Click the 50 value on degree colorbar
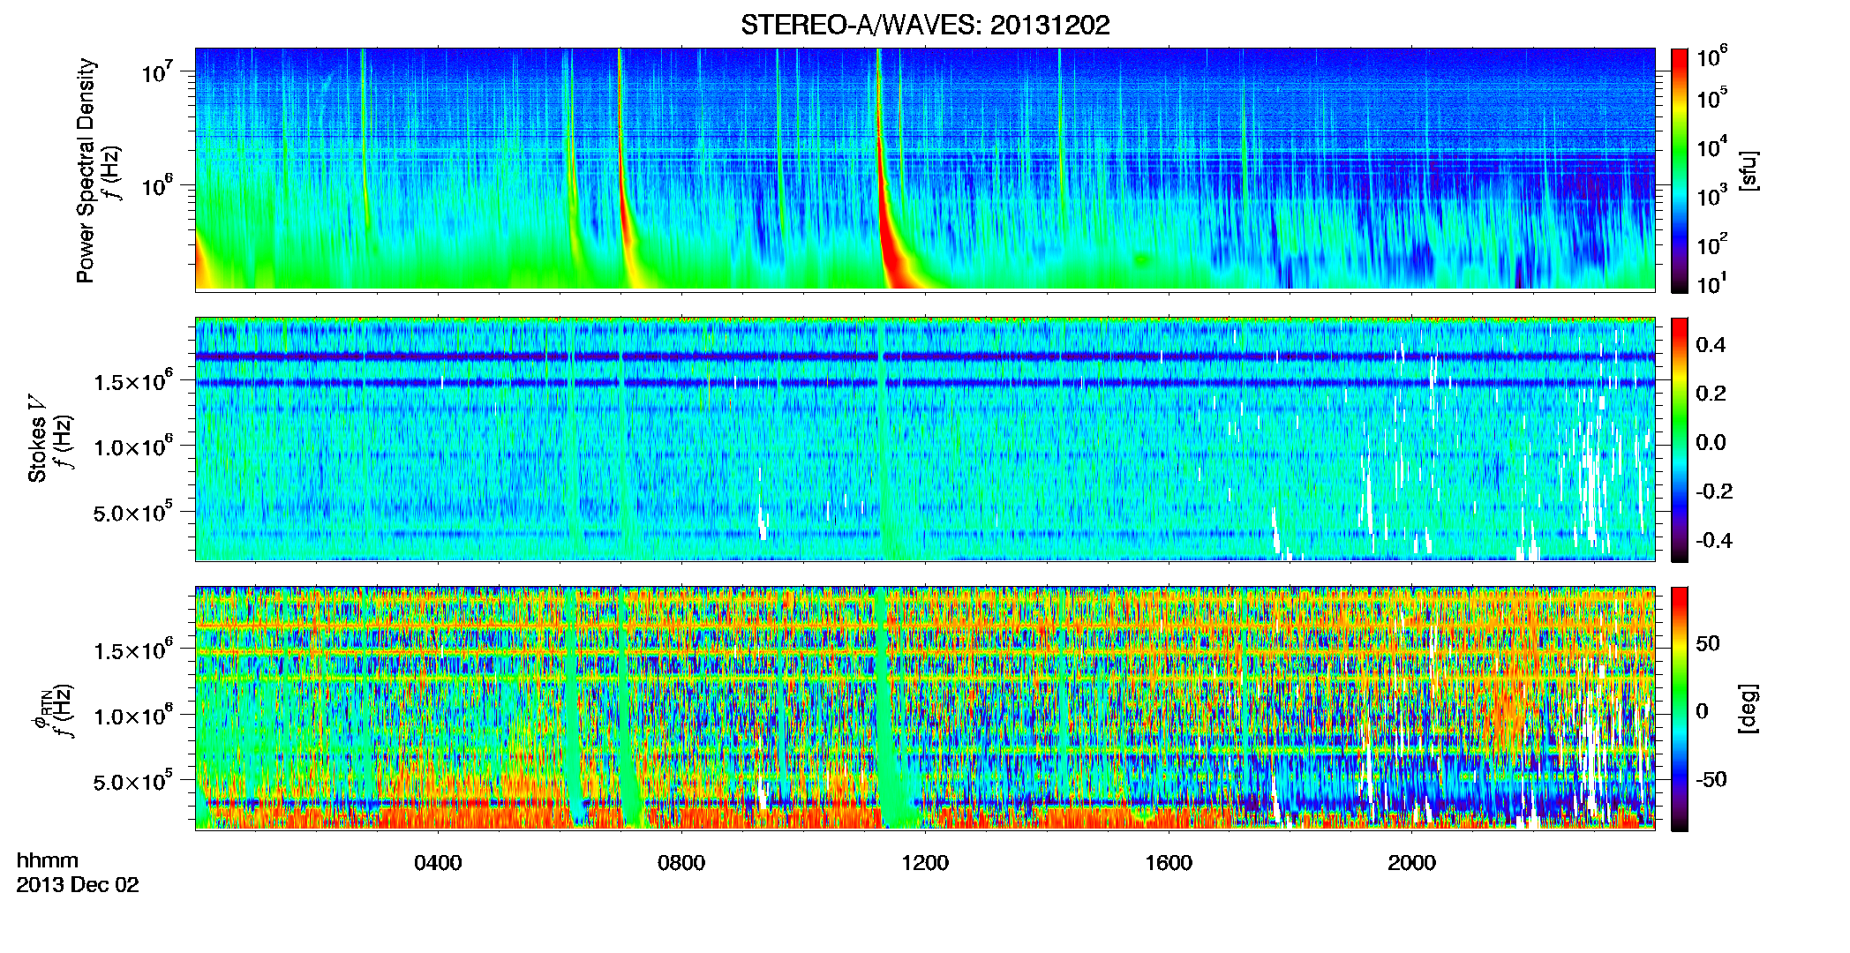The width and height of the screenshot is (1850, 953). click(x=1708, y=643)
